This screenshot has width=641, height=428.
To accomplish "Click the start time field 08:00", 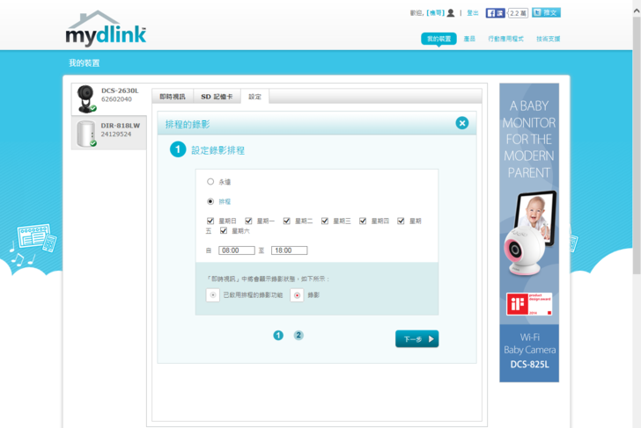I will coord(237,250).
